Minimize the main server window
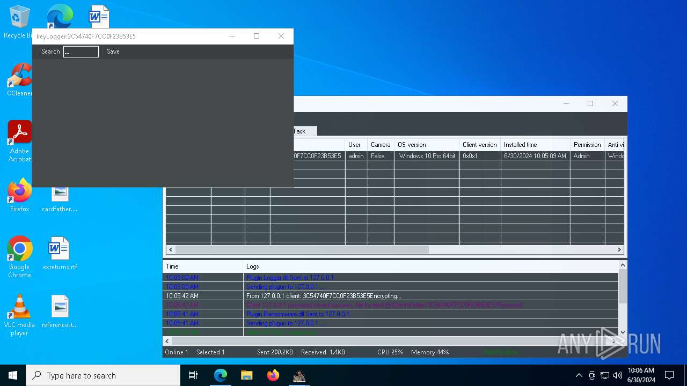Viewport: 687px width, 386px height. pyautogui.click(x=566, y=103)
